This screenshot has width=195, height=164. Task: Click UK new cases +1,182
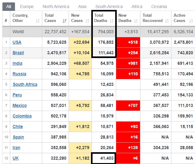click(83, 158)
